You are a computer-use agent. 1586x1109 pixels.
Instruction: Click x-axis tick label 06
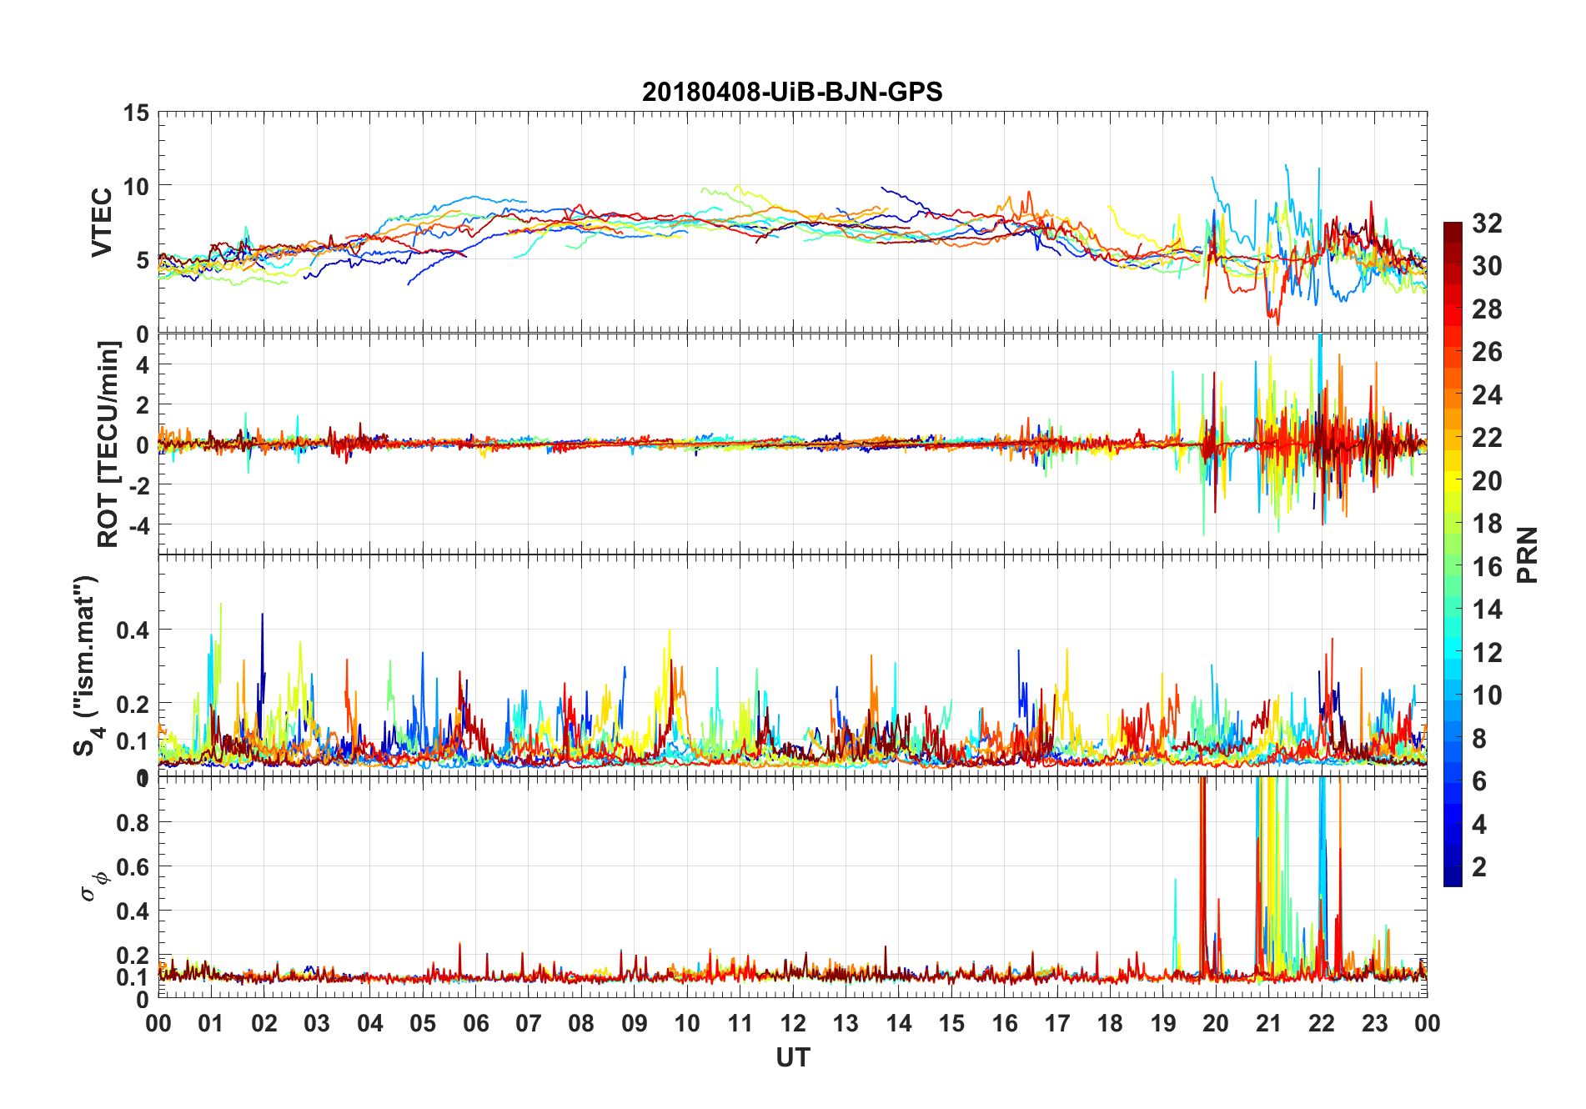point(475,1023)
